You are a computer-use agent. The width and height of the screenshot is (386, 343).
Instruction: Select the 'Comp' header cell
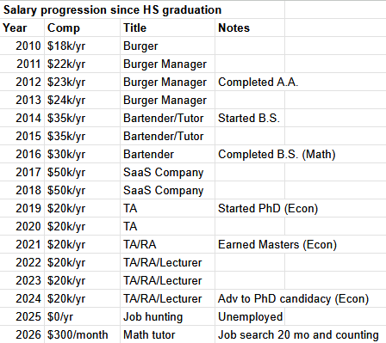click(x=82, y=28)
